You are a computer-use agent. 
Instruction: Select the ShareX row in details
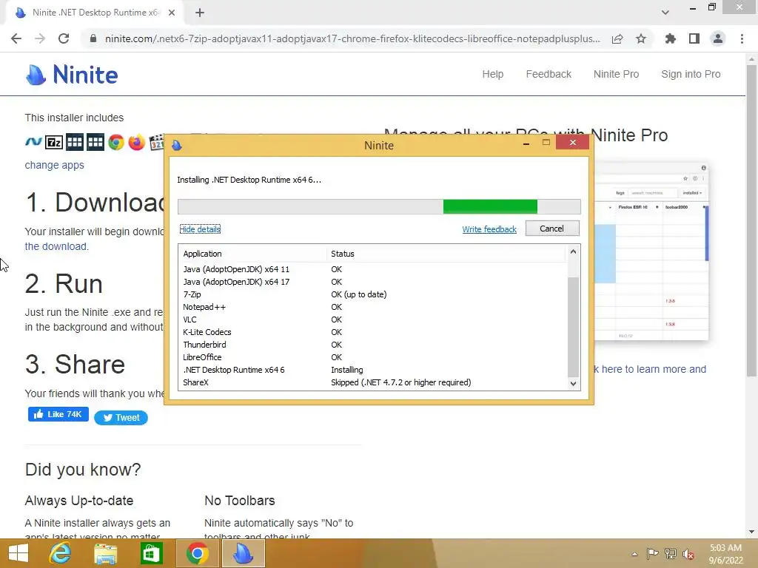tap(373, 382)
